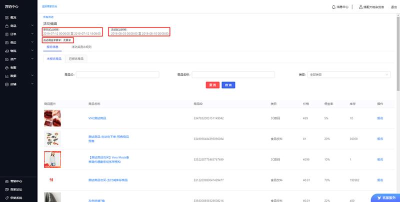The height and width of the screenshot is (202, 400).
Task: Expand the 物流 sidebar submenu chevron
Action: click(32, 50)
